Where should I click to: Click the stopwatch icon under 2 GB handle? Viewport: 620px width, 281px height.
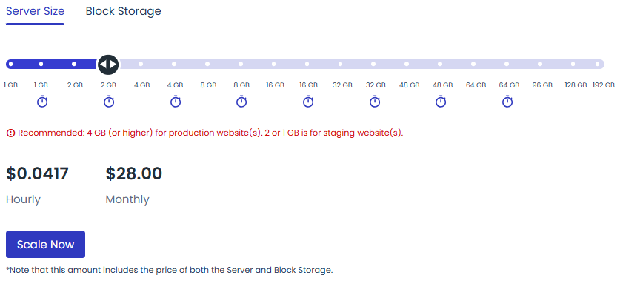(x=109, y=102)
